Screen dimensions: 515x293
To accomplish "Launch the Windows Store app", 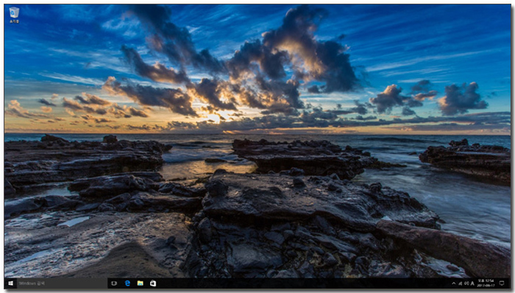I will [x=153, y=283].
